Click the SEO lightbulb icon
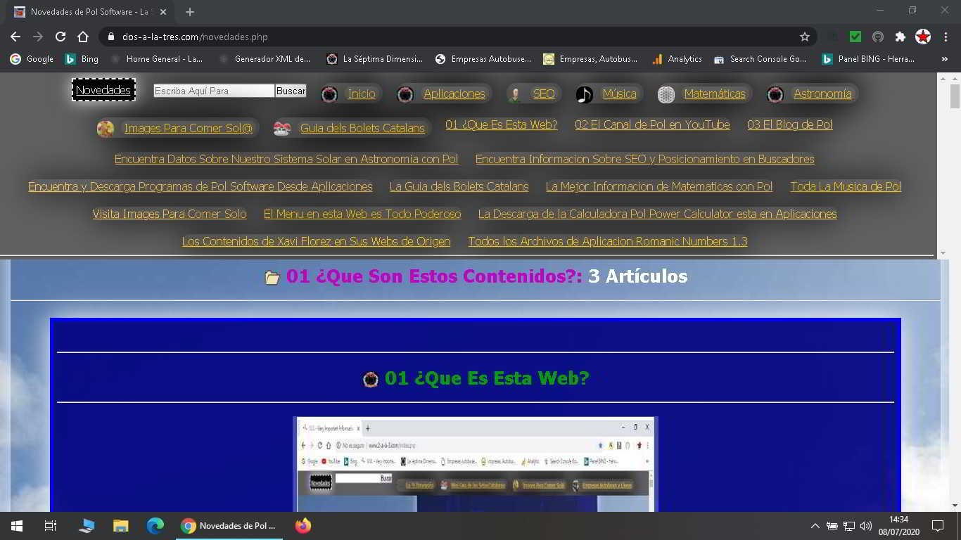Screen dimensions: 961x540 (x=514, y=94)
